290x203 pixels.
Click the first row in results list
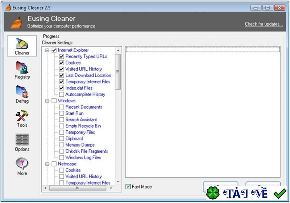[x=203, y=50]
